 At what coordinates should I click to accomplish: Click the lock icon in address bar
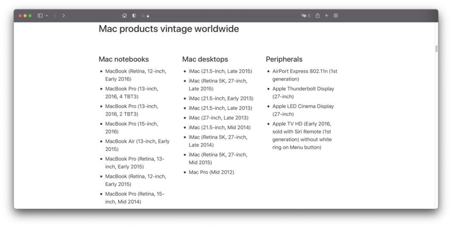click(148, 16)
